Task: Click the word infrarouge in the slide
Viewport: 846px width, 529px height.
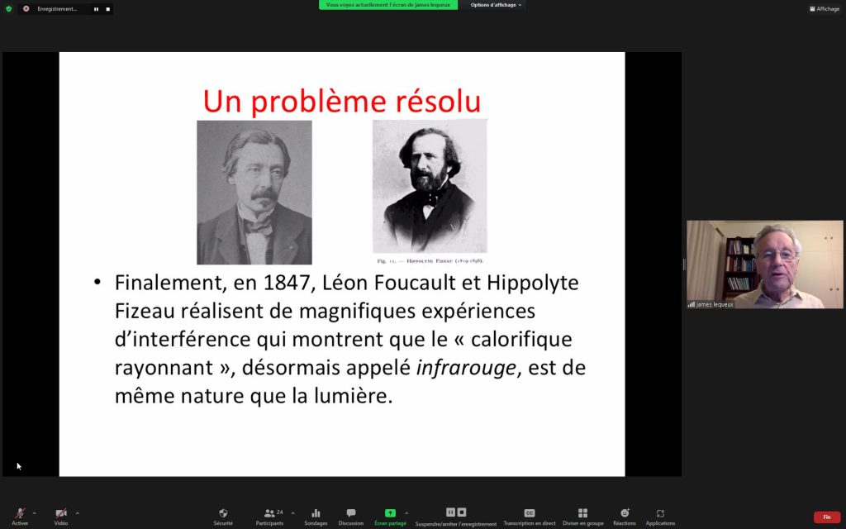Action: click(x=466, y=368)
